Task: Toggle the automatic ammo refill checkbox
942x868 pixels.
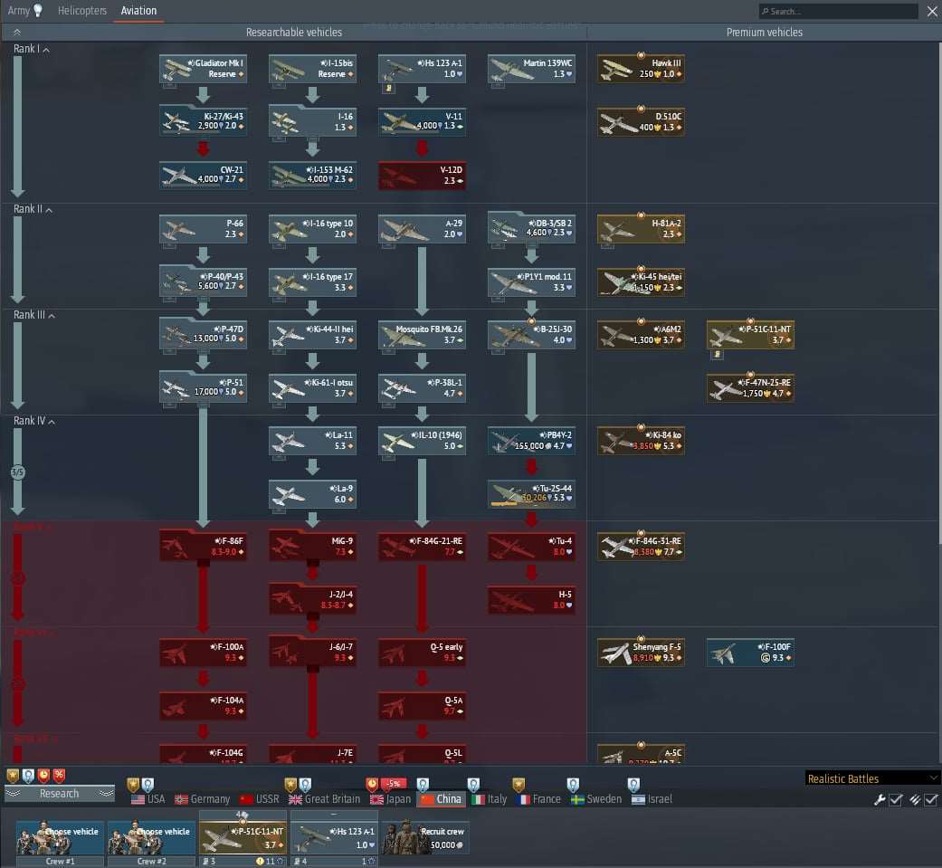Action: [930, 799]
